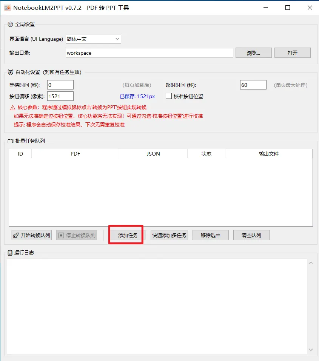Image resolution: width=319 pixels, height=361 pixels.
Task: Click the 状态 column header
Action: 207,154
